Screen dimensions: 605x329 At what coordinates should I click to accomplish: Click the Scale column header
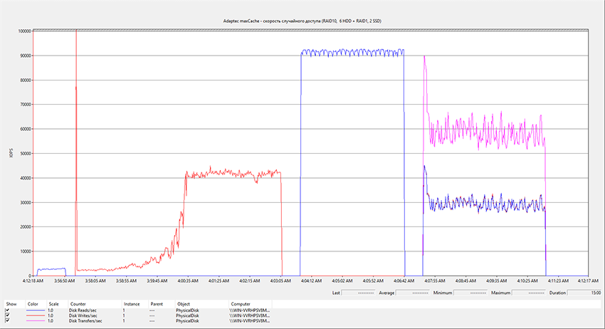53,303
